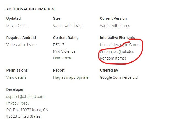Click the Current Version label
This screenshot has height=129, width=179.
[x=113, y=18]
